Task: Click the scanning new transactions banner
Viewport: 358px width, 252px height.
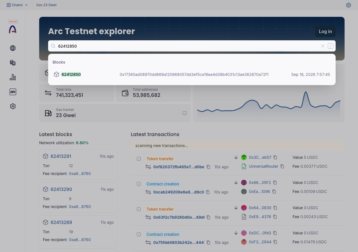Action: pos(238,146)
